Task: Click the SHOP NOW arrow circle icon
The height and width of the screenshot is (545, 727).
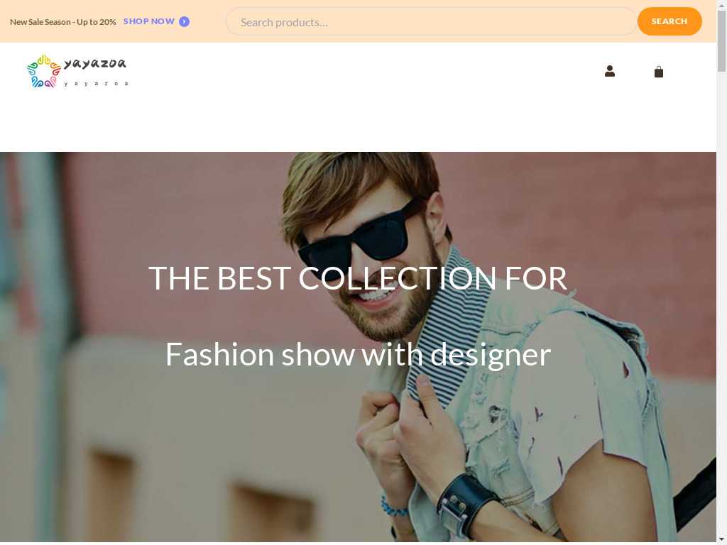Action: pyautogui.click(x=184, y=22)
